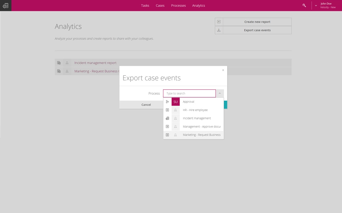Open the Tasks menu
This screenshot has width=342, height=213.
point(145,5)
